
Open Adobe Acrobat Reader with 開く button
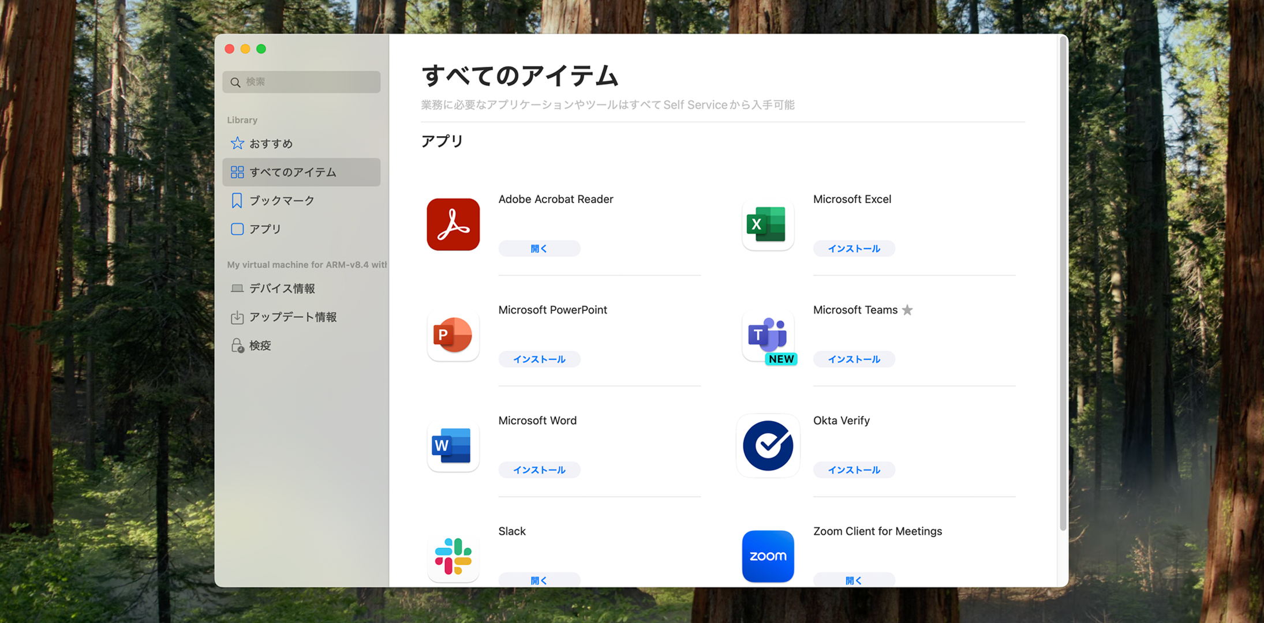click(x=539, y=249)
